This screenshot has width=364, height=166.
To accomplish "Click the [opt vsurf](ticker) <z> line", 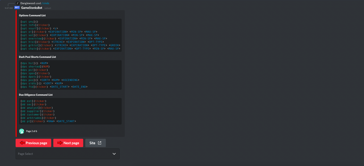I will tap(39, 29).
